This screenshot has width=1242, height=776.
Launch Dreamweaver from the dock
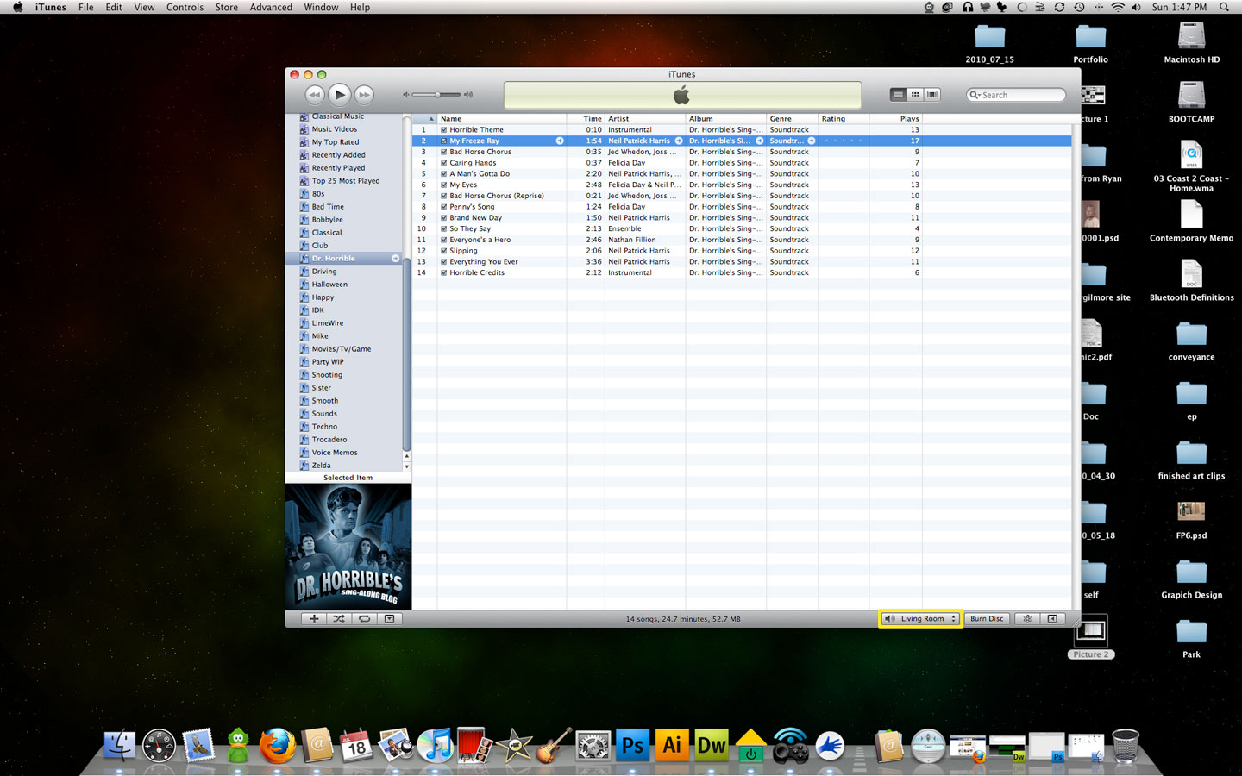point(712,746)
